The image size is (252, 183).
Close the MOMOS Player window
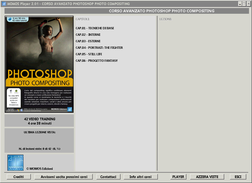[248, 4]
